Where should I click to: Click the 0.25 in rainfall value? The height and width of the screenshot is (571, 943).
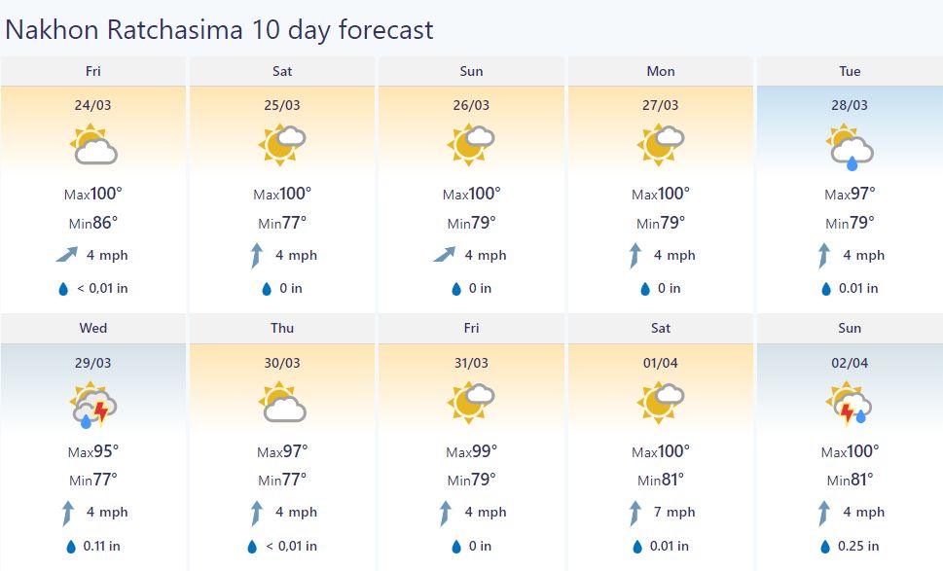click(858, 546)
